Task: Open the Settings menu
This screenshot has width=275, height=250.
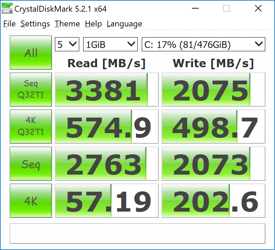Action: click(35, 24)
